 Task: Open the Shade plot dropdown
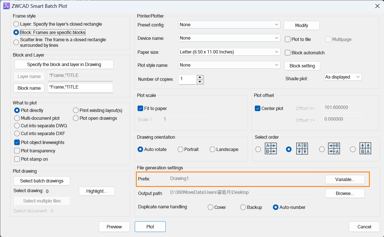coord(343,77)
